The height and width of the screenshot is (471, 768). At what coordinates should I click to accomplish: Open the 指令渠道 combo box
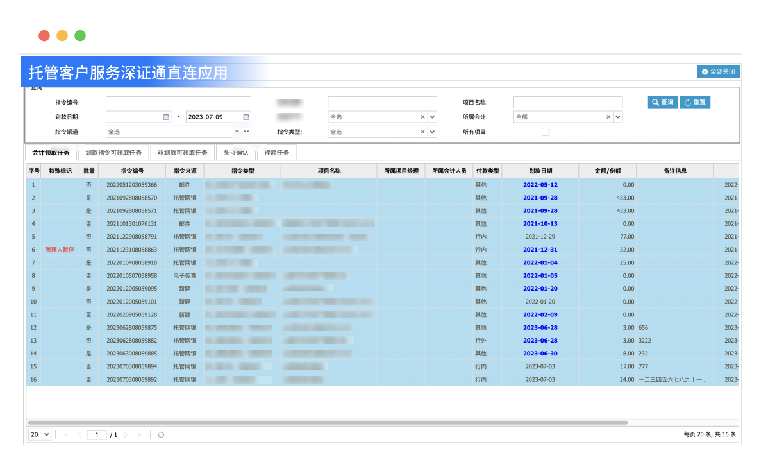(178, 132)
